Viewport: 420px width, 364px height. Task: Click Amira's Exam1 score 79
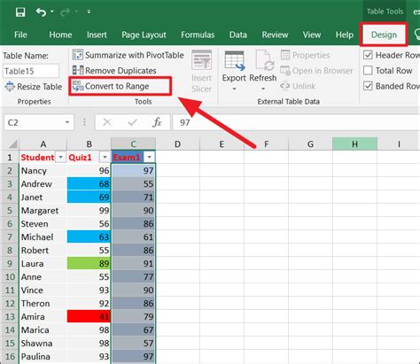click(133, 317)
